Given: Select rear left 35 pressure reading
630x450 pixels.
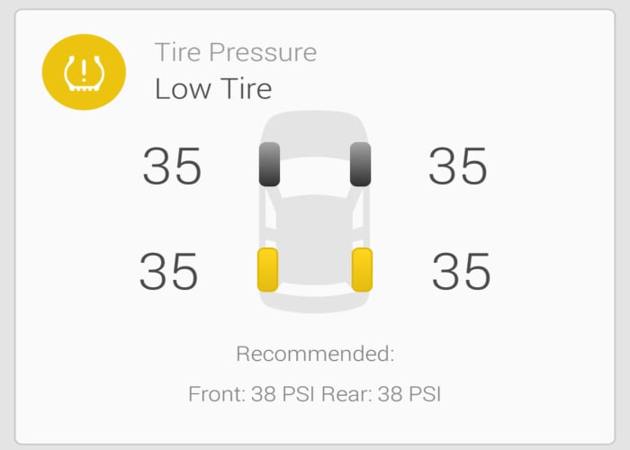Looking at the screenshot, I should click(x=168, y=273).
